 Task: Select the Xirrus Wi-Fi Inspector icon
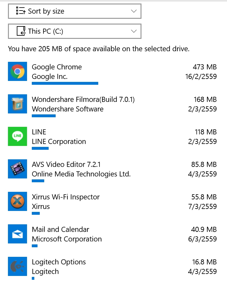point(17,201)
